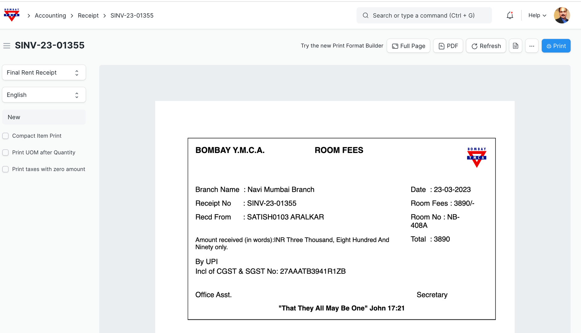
Task: Open the Help dropdown menu
Action: pyautogui.click(x=537, y=15)
